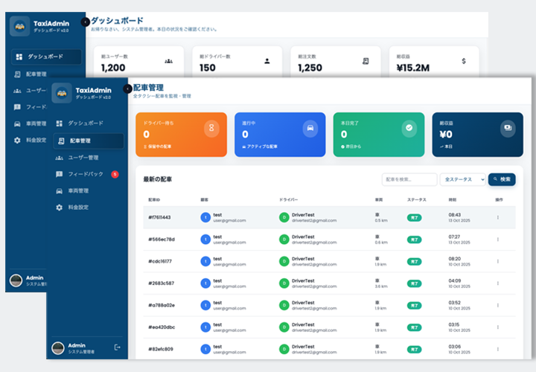Click TaxiAdmin taxi logo in front window
Screen dimensions: 536x372
pos(62,93)
